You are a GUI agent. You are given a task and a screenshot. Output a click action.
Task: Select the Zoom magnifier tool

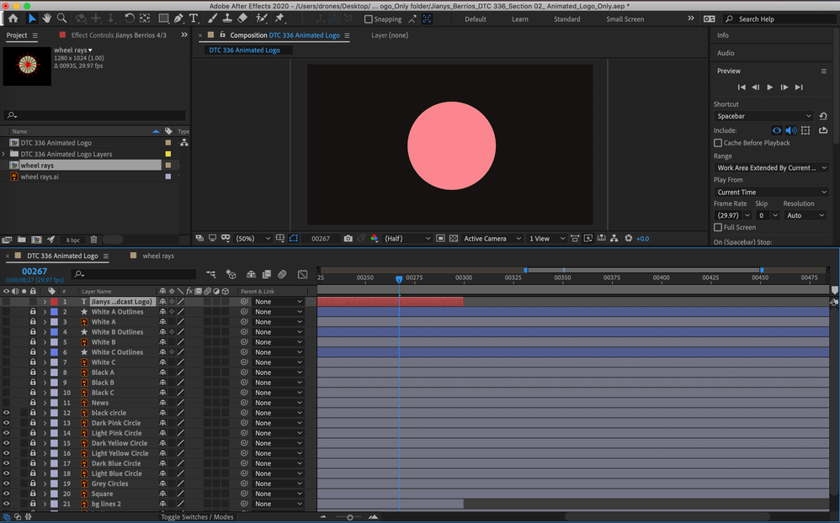click(x=61, y=18)
